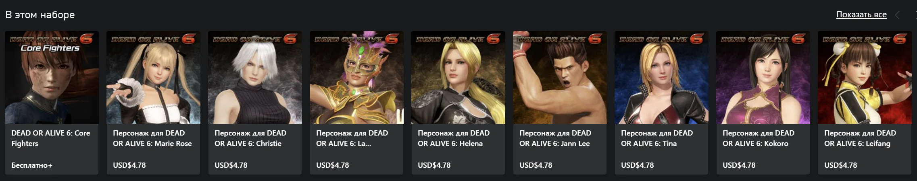Open the Jann Lee character image
Image resolution: width=917 pixels, height=181 pixels.
click(x=560, y=77)
